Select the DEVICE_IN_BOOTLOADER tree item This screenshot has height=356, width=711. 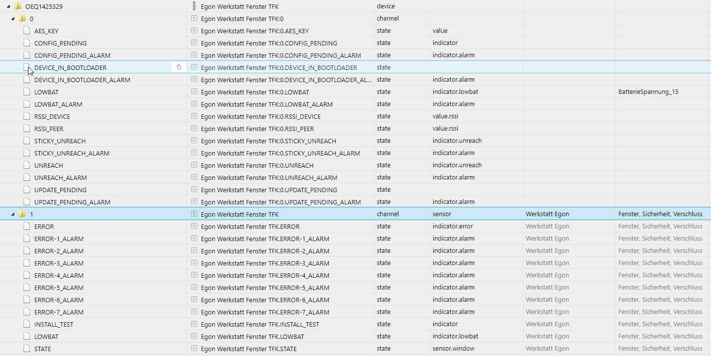70,67
